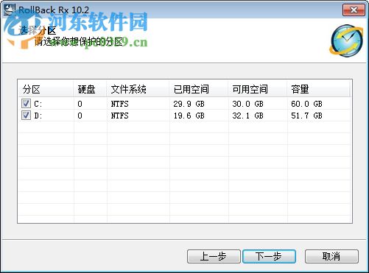
Task: Select the D: partition label
Action: (x=38, y=116)
